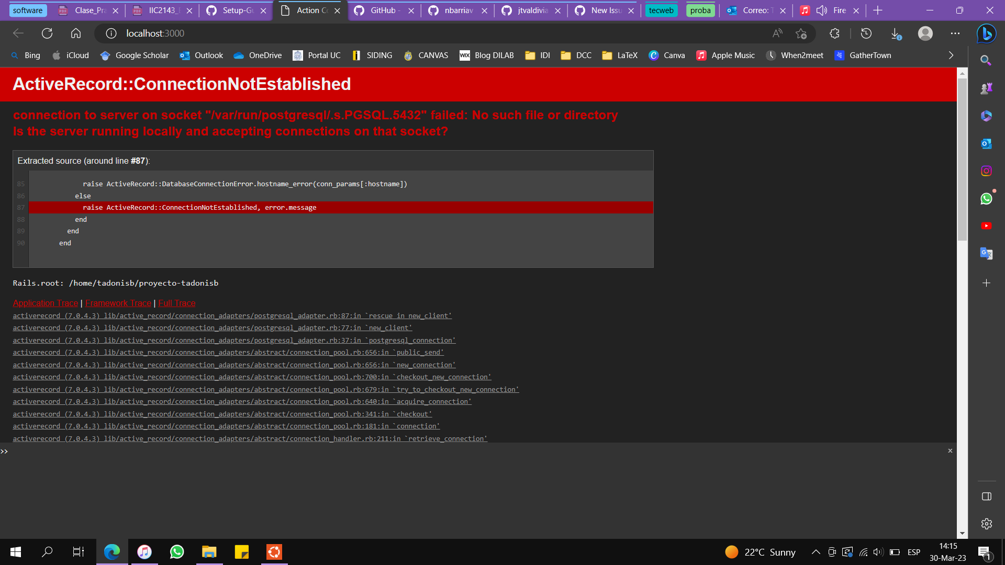Open browser Downloads
Screen dimensions: 1005x565
point(895,33)
